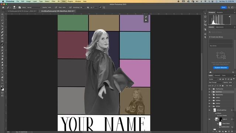Click the new group folder icon
This screenshot has height=133, width=236.
226,132
